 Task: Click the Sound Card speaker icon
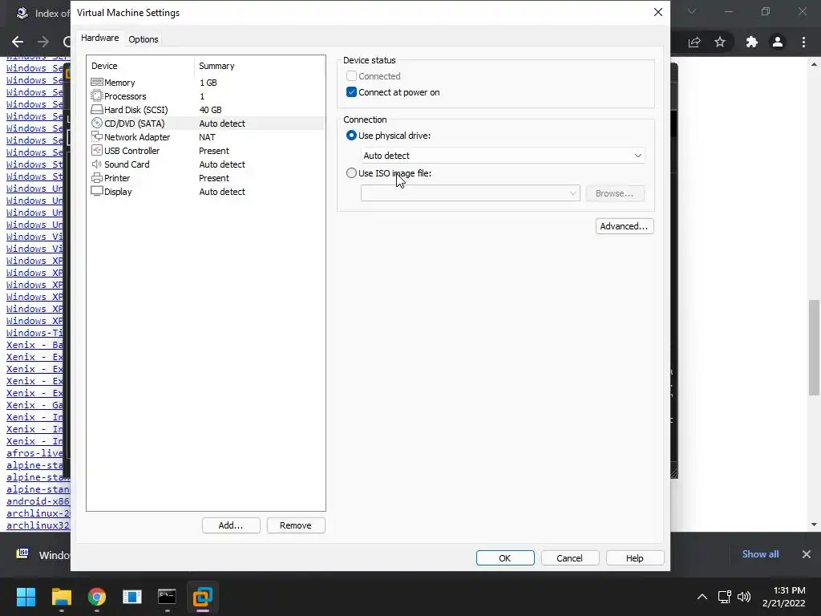tap(97, 164)
